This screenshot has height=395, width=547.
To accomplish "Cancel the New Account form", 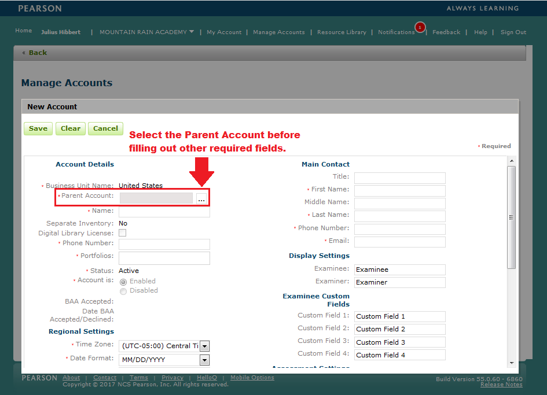I will (105, 128).
